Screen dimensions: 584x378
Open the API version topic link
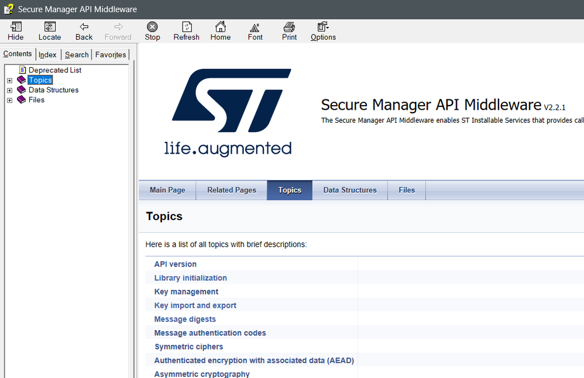pos(176,264)
